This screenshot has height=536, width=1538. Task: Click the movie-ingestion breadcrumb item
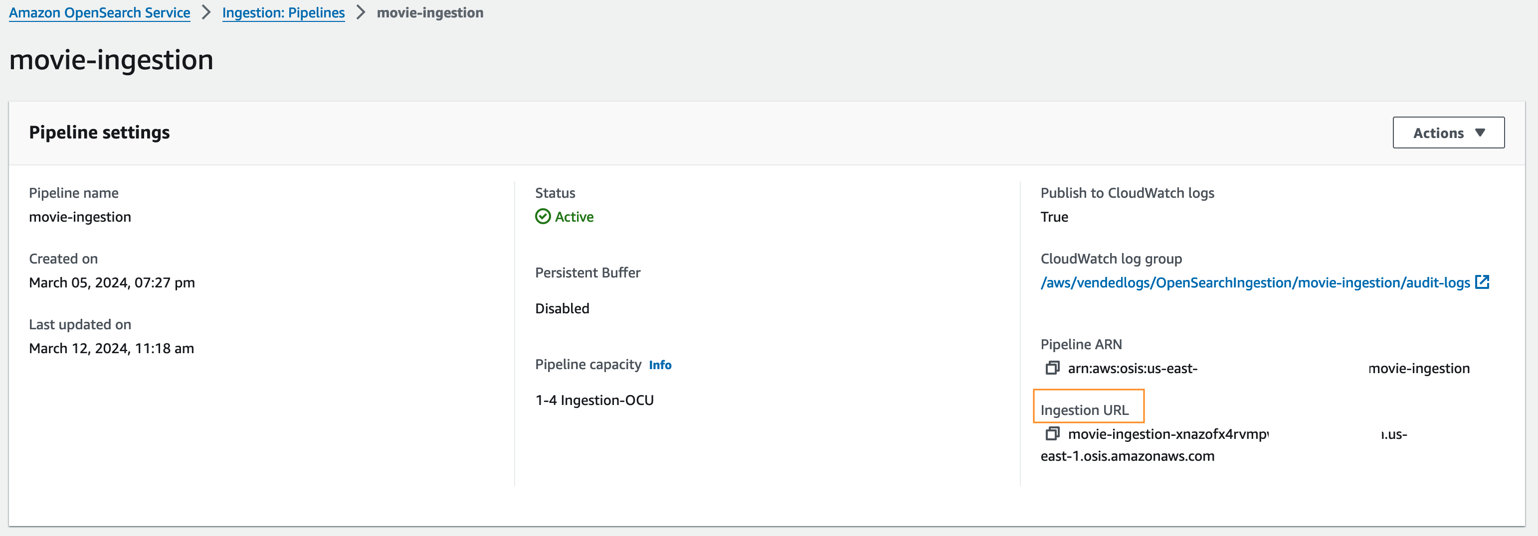pyautogui.click(x=430, y=12)
